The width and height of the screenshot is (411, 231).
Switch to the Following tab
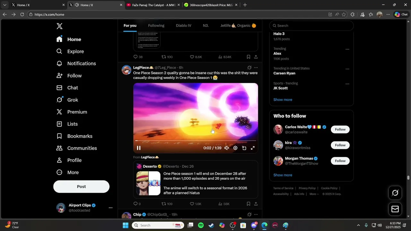click(x=156, y=26)
